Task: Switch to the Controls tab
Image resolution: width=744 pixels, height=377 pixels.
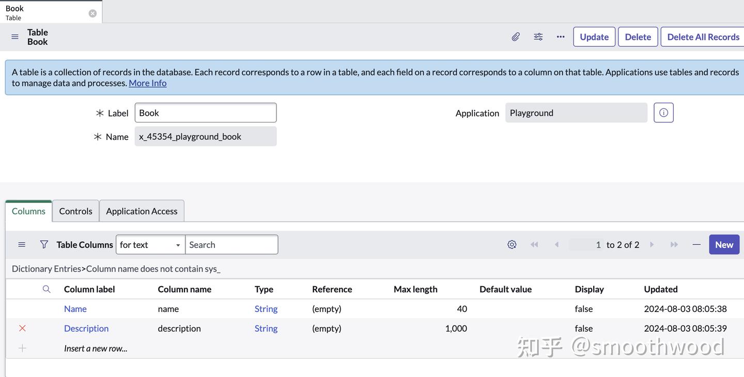Action: tap(75, 210)
